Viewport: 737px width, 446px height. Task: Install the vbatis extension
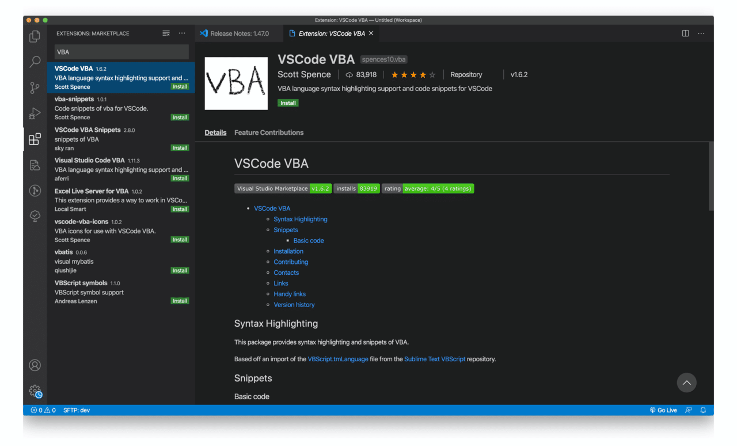180,270
